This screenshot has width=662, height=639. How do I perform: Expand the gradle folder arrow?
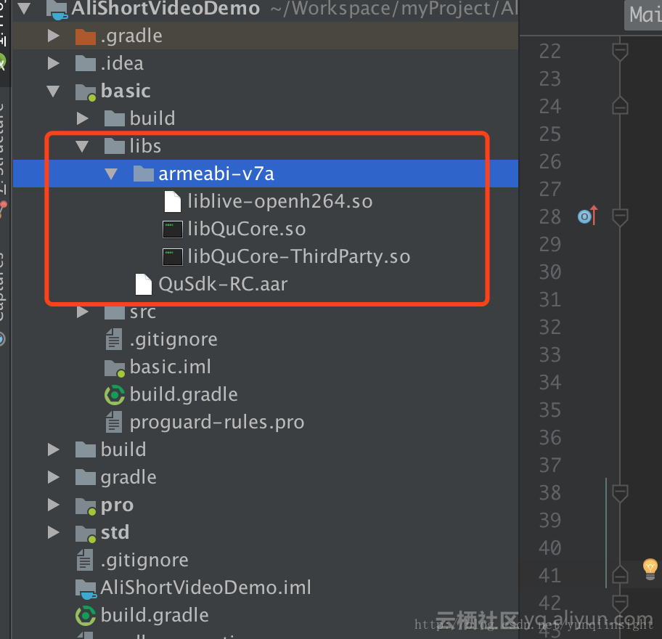coord(54,477)
